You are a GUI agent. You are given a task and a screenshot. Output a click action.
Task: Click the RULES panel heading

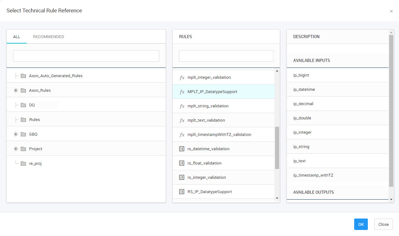tap(186, 37)
